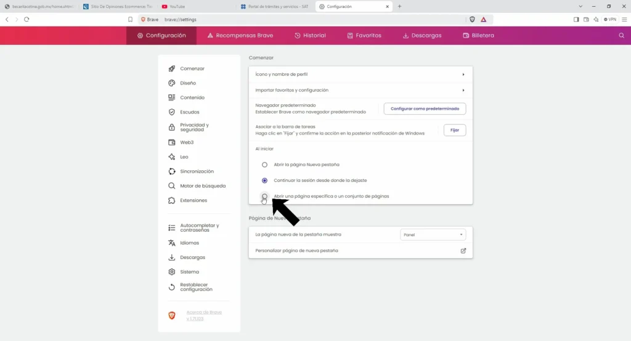Open the Brave Rewards triangle icon
This screenshot has width=631, height=341.
pyautogui.click(x=483, y=19)
